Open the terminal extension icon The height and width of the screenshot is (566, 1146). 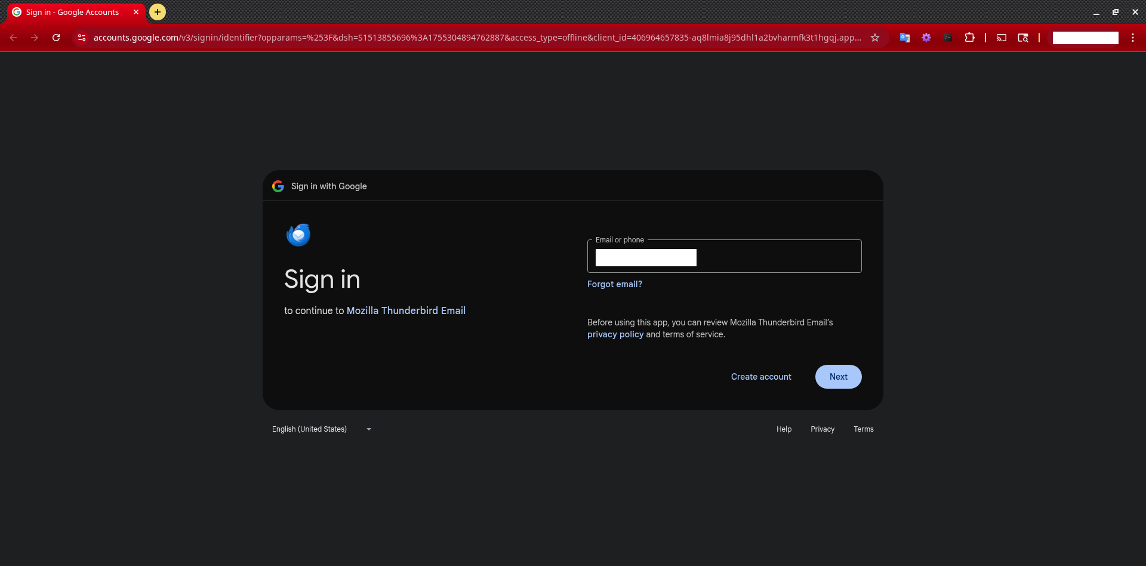[948, 38]
